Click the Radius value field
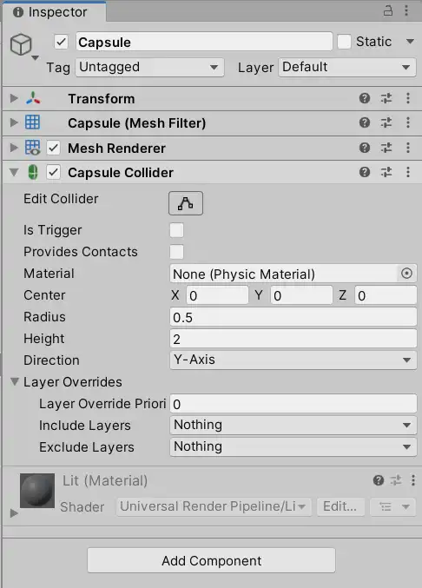 click(x=293, y=317)
